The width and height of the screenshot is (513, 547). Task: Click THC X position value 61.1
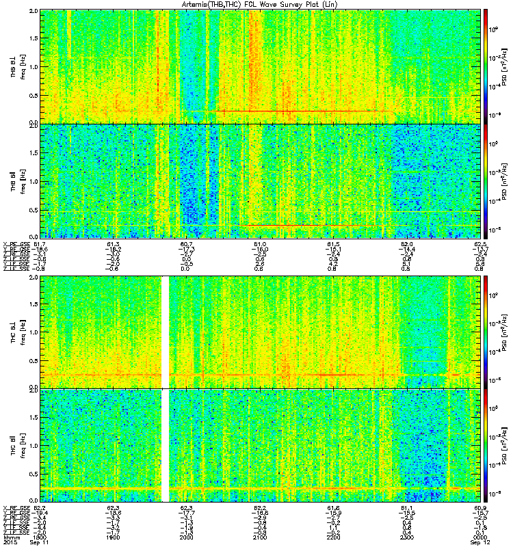click(x=407, y=508)
